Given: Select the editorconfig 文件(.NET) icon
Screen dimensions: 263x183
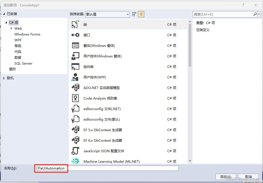Looking at the screenshot, I should click(75, 109).
